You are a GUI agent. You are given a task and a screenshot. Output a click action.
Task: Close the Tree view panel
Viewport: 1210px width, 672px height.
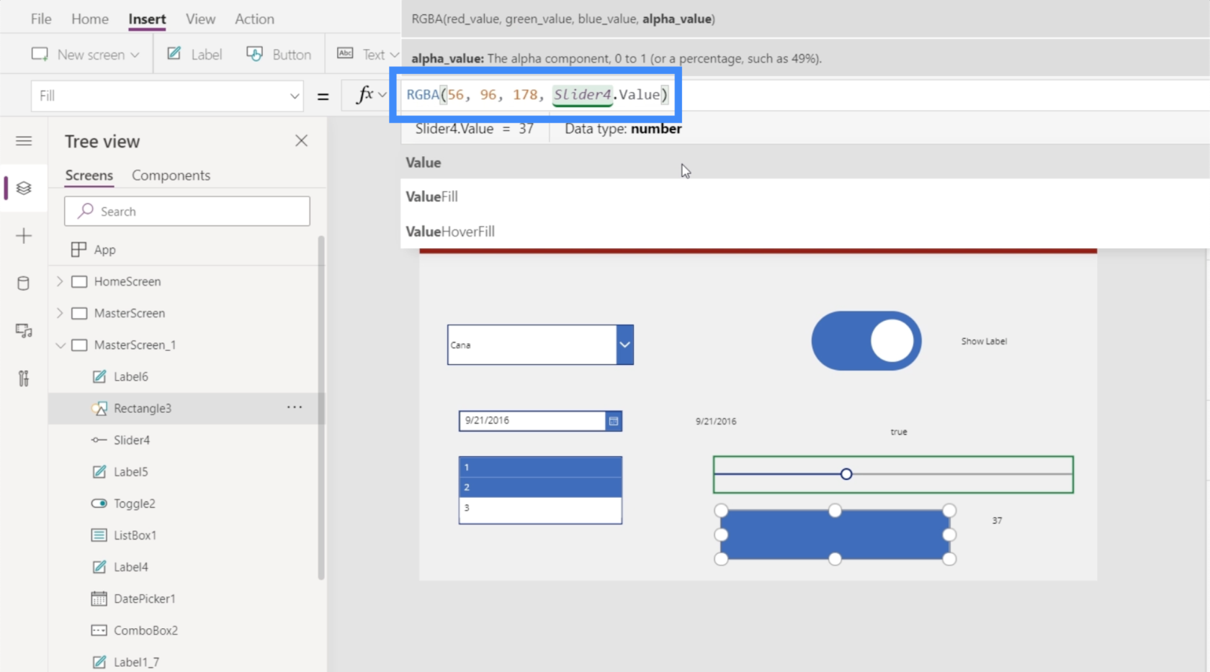(x=301, y=141)
